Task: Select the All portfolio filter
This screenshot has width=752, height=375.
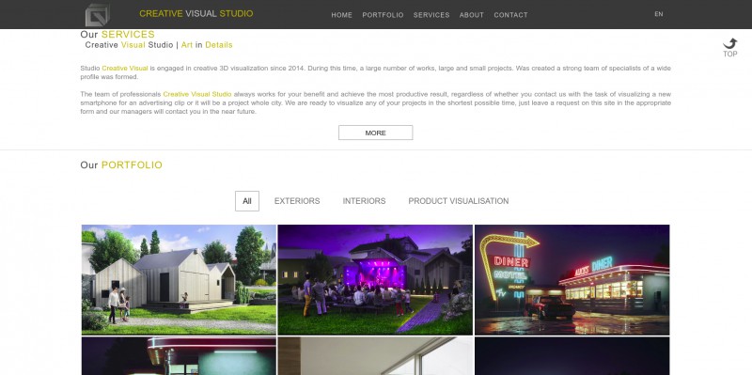Action: 247,201
